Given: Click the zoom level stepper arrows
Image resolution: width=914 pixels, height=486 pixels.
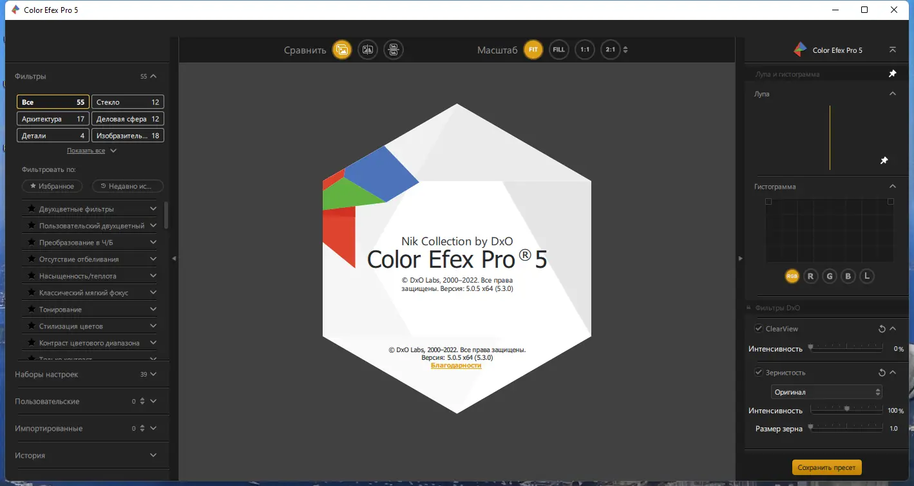Looking at the screenshot, I should click(x=625, y=50).
